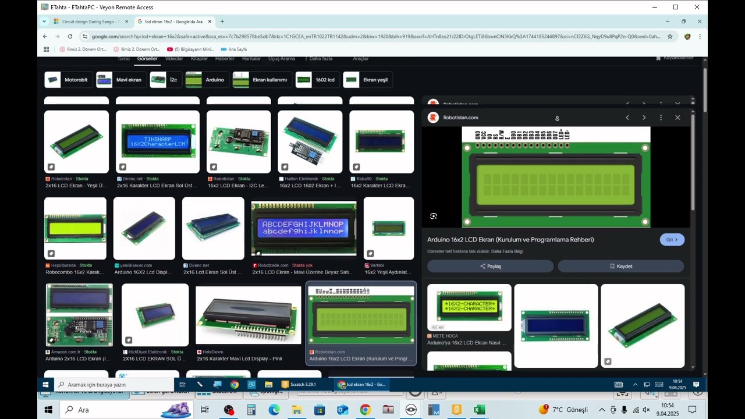Viewport: 745px width, 419px height.
Task: Open the METE HOCA related image
Action: tap(469, 307)
